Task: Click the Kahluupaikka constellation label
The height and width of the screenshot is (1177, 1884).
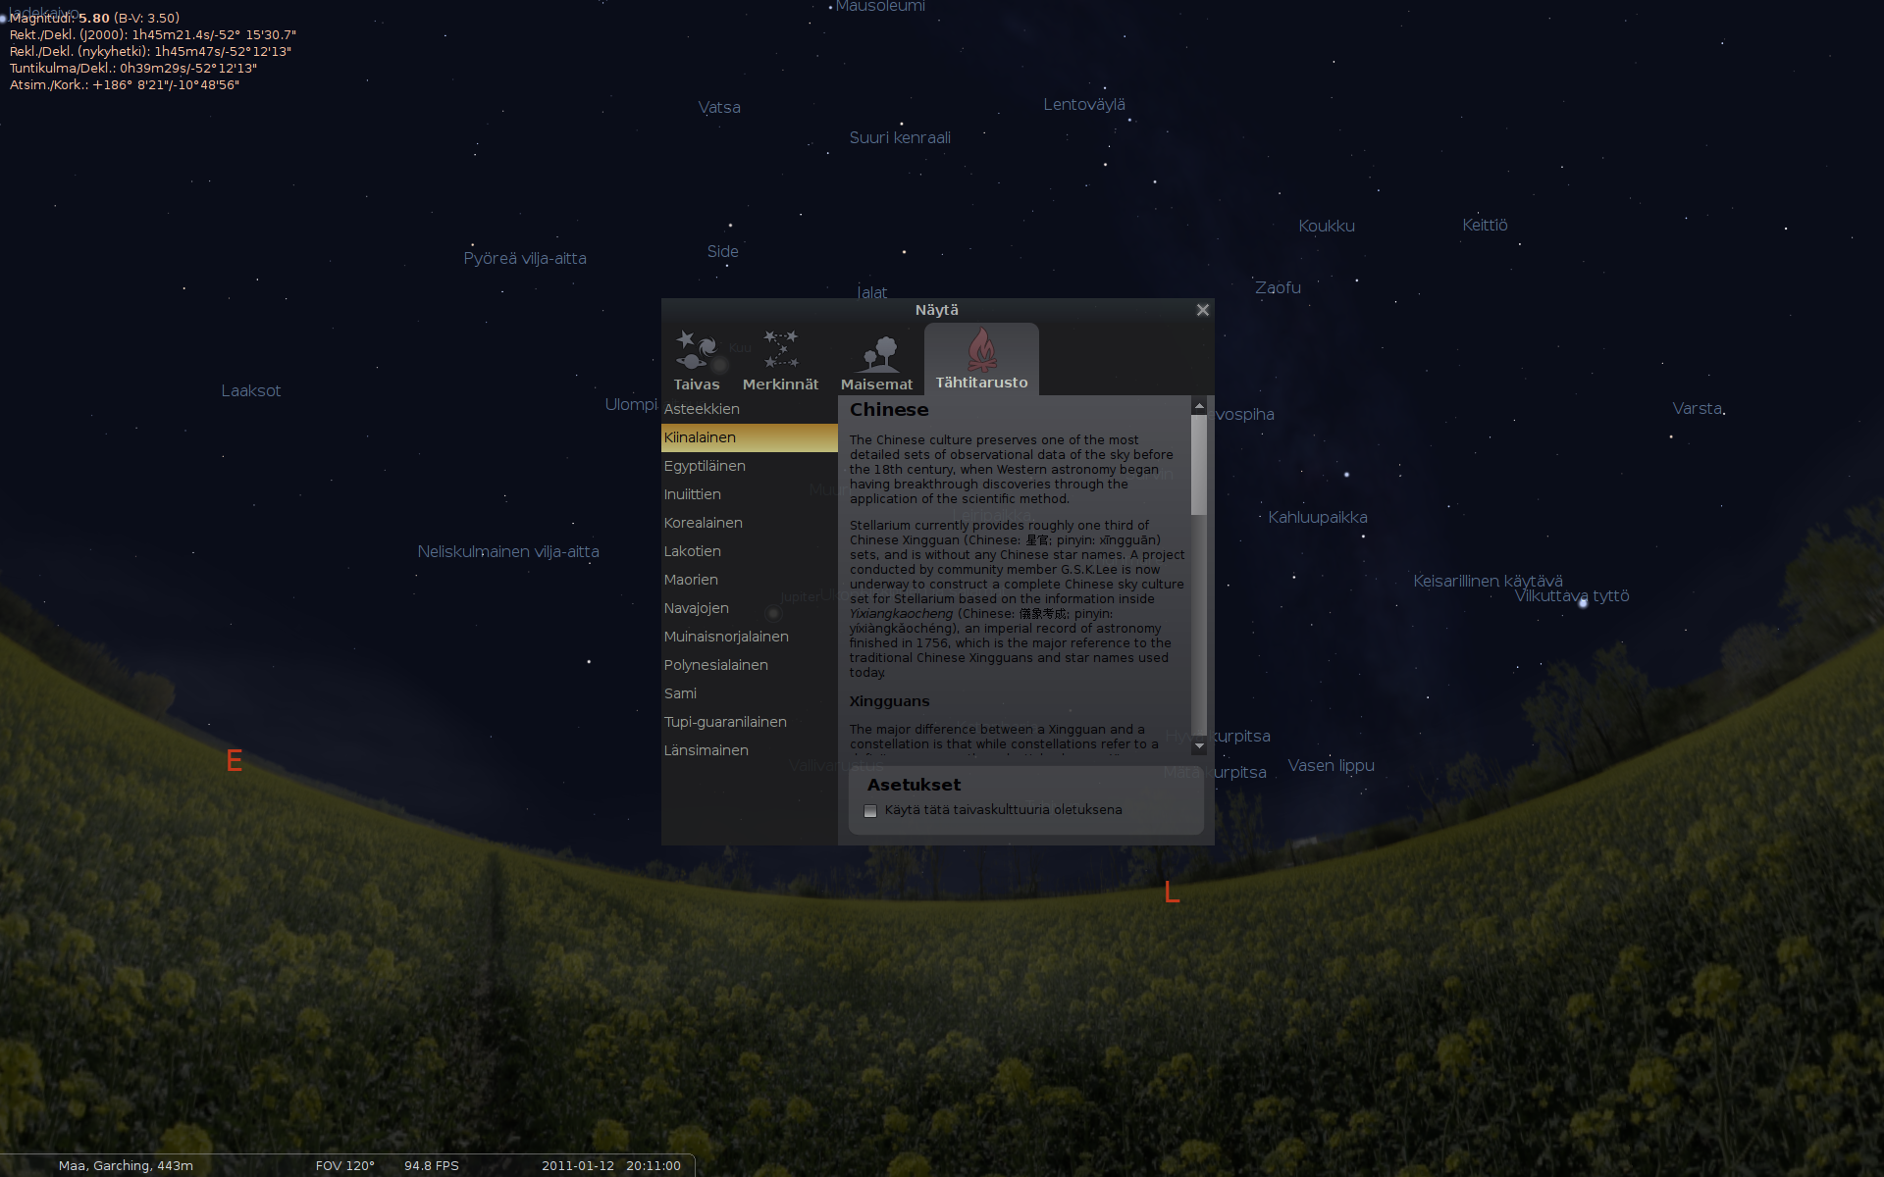Action: point(1318,518)
